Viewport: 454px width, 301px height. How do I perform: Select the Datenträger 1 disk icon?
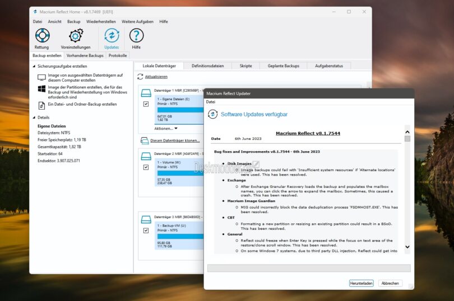click(146, 93)
